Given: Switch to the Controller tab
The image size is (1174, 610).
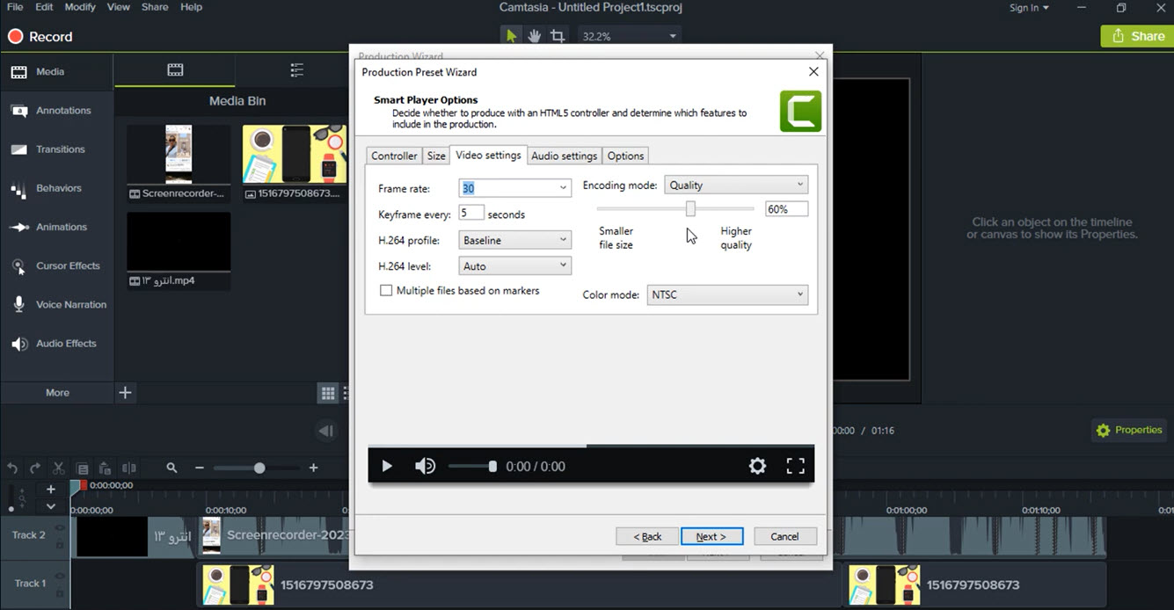Looking at the screenshot, I should 394,156.
